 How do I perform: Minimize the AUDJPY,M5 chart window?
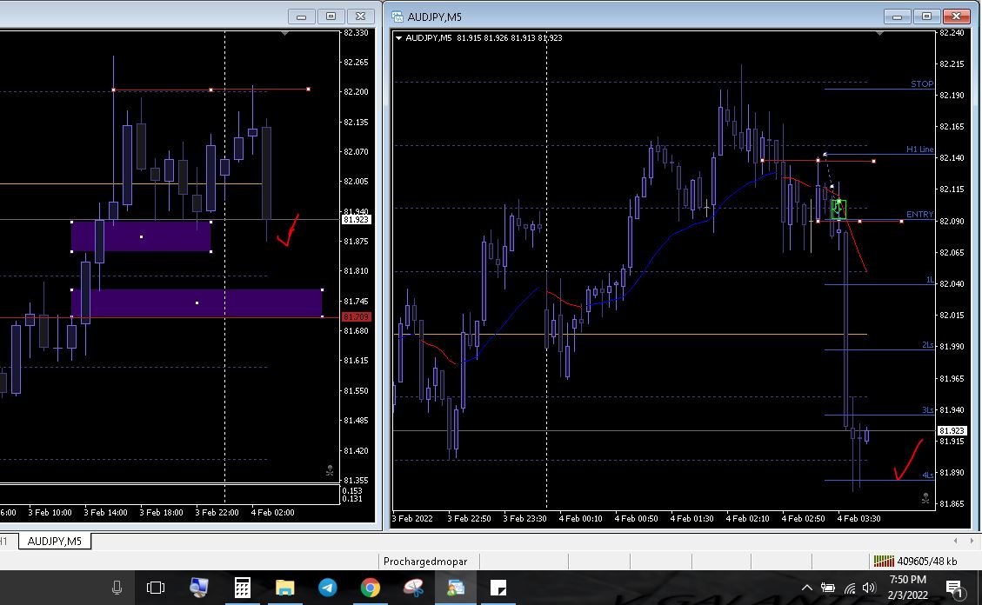coord(897,17)
